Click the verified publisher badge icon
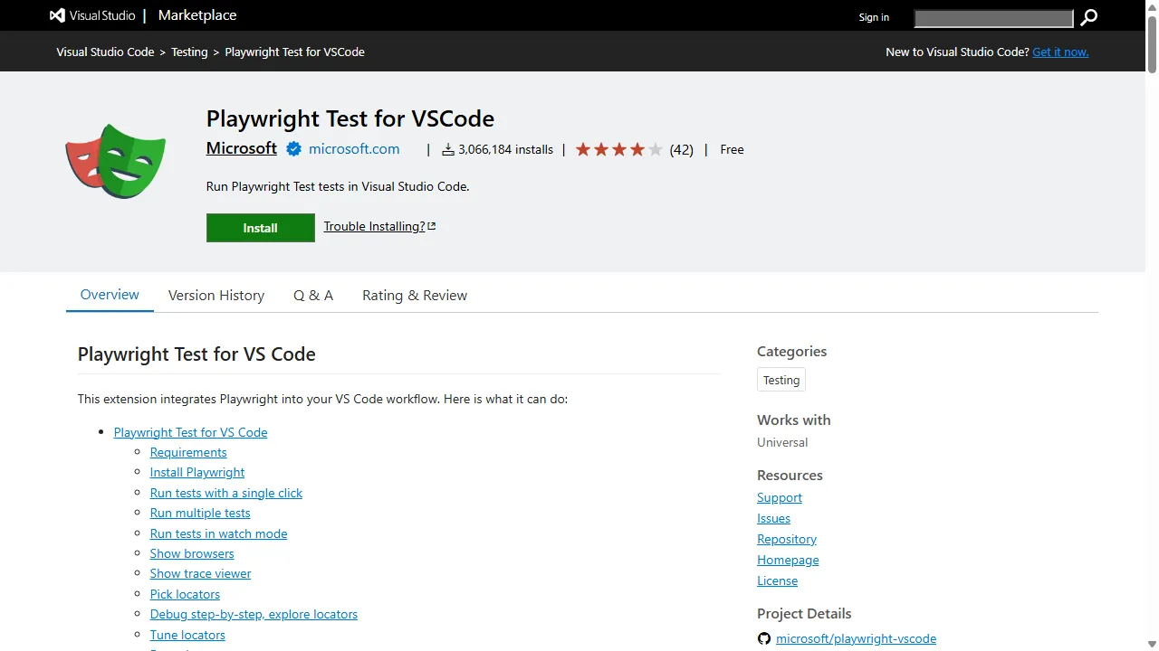Viewport: 1159px width, 651px height. [294, 149]
